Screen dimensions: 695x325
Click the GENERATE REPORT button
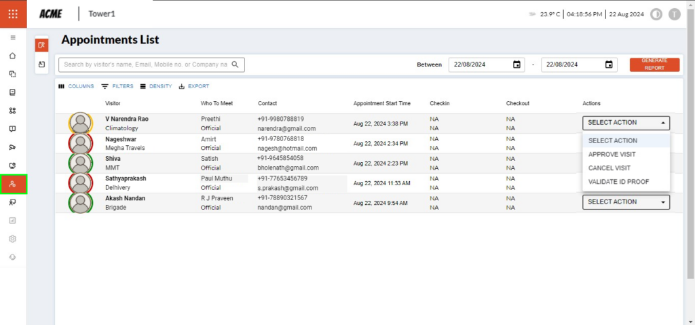click(654, 64)
